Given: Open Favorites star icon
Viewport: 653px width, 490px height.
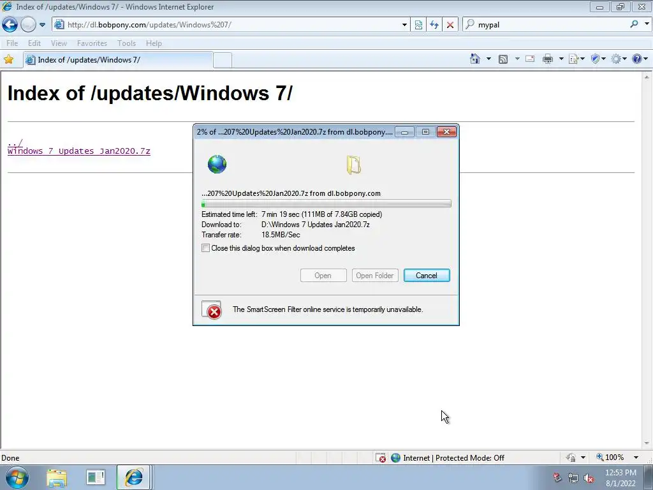Looking at the screenshot, I should click(8, 59).
